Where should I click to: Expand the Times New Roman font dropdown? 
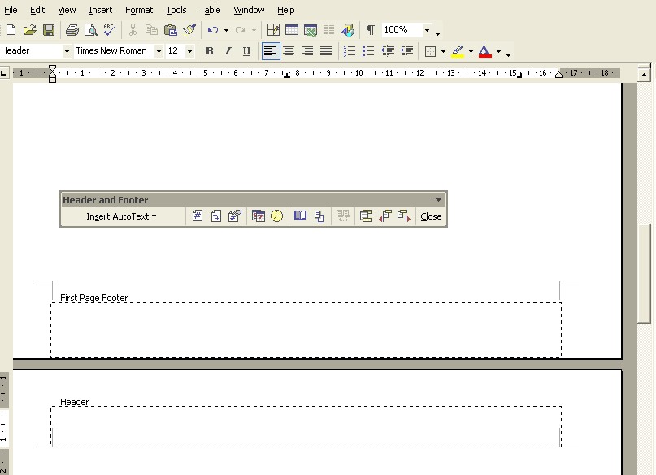tap(159, 51)
